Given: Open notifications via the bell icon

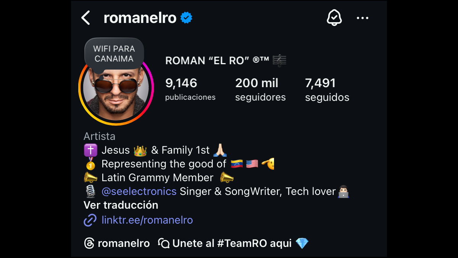Looking at the screenshot, I should click(334, 18).
